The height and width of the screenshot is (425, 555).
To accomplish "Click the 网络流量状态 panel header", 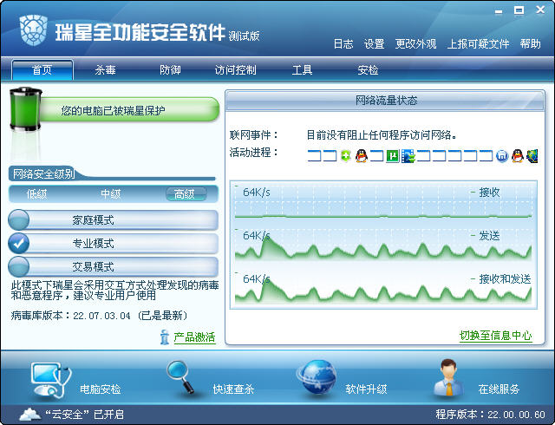I will [385, 101].
